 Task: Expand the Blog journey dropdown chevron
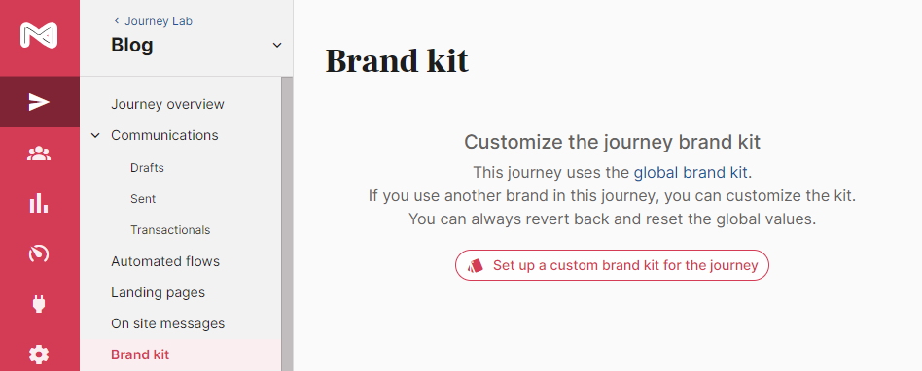277,46
